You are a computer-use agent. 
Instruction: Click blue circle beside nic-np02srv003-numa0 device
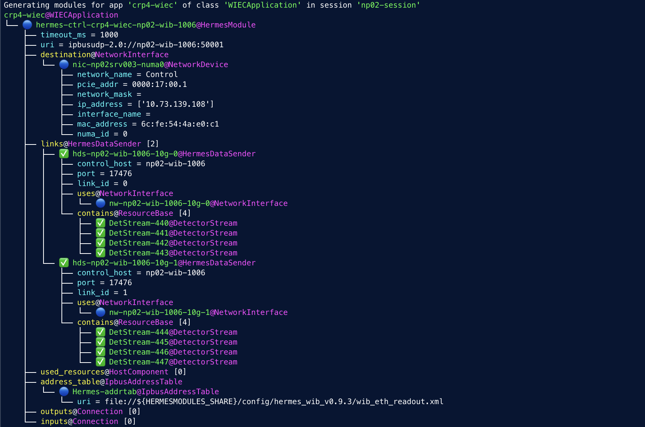click(x=64, y=64)
